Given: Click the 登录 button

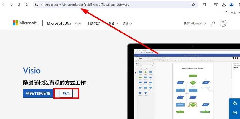Looking at the screenshot, I should [x=66, y=93].
